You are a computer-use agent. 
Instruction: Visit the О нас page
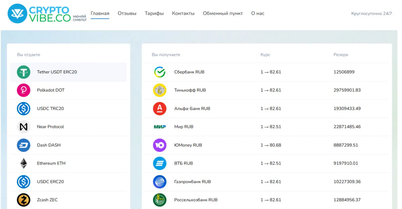(x=258, y=14)
